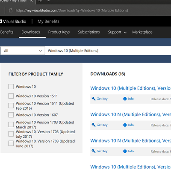Click the search field with Windows 10 query
This screenshot has width=171, height=169.
coord(108,51)
